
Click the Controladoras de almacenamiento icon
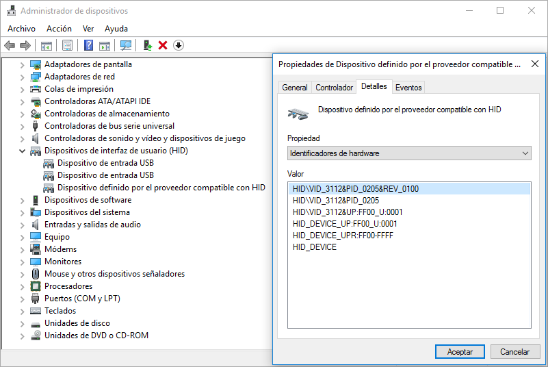pyautogui.click(x=36, y=114)
